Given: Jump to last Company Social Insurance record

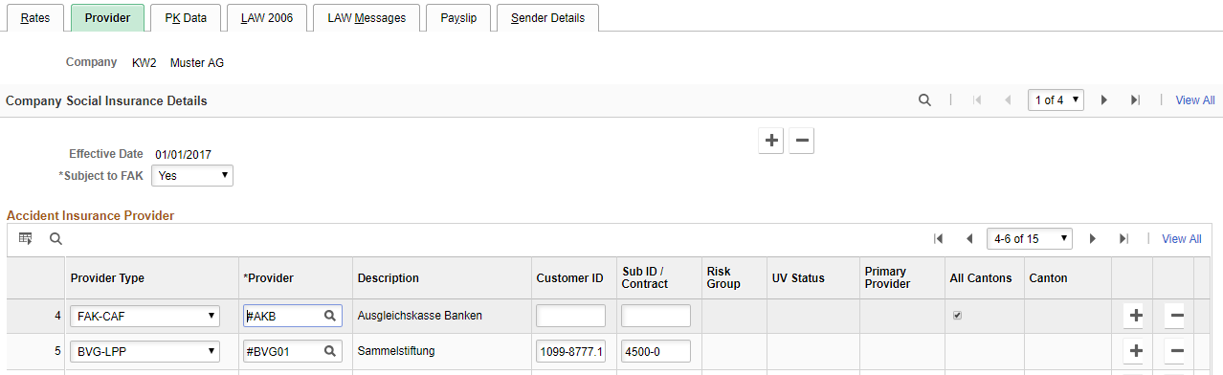Looking at the screenshot, I should point(1135,99).
